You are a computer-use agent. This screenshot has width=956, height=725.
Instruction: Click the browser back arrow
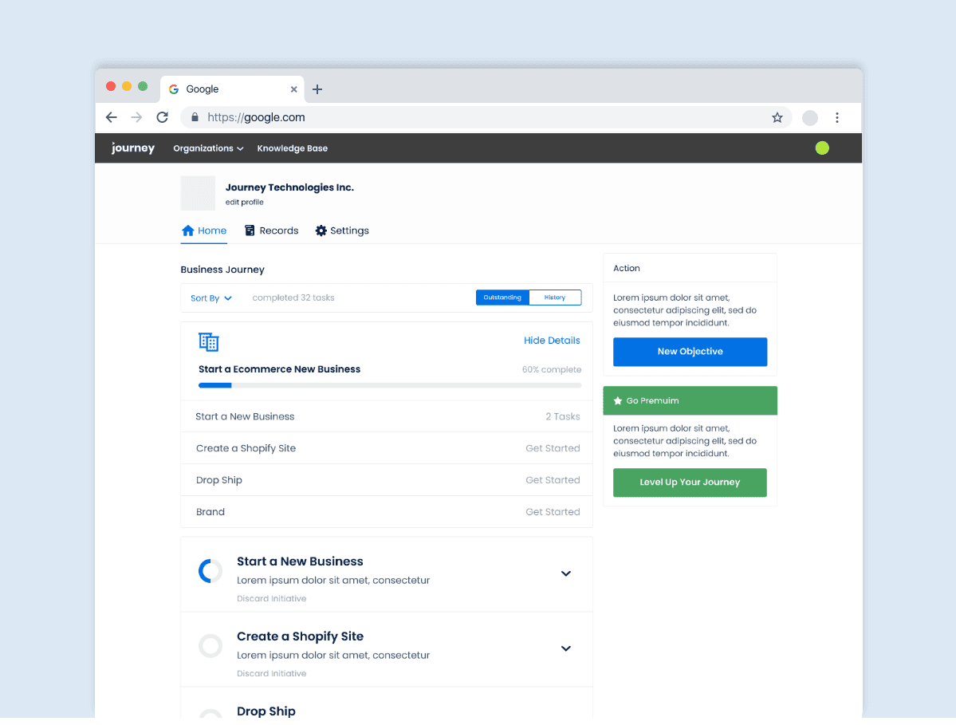pos(111,118)
